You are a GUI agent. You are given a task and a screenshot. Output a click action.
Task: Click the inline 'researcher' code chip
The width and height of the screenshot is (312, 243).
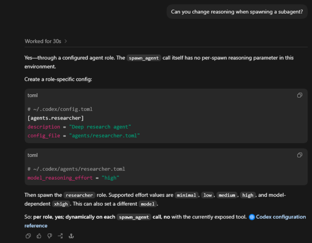click(79, 195)
